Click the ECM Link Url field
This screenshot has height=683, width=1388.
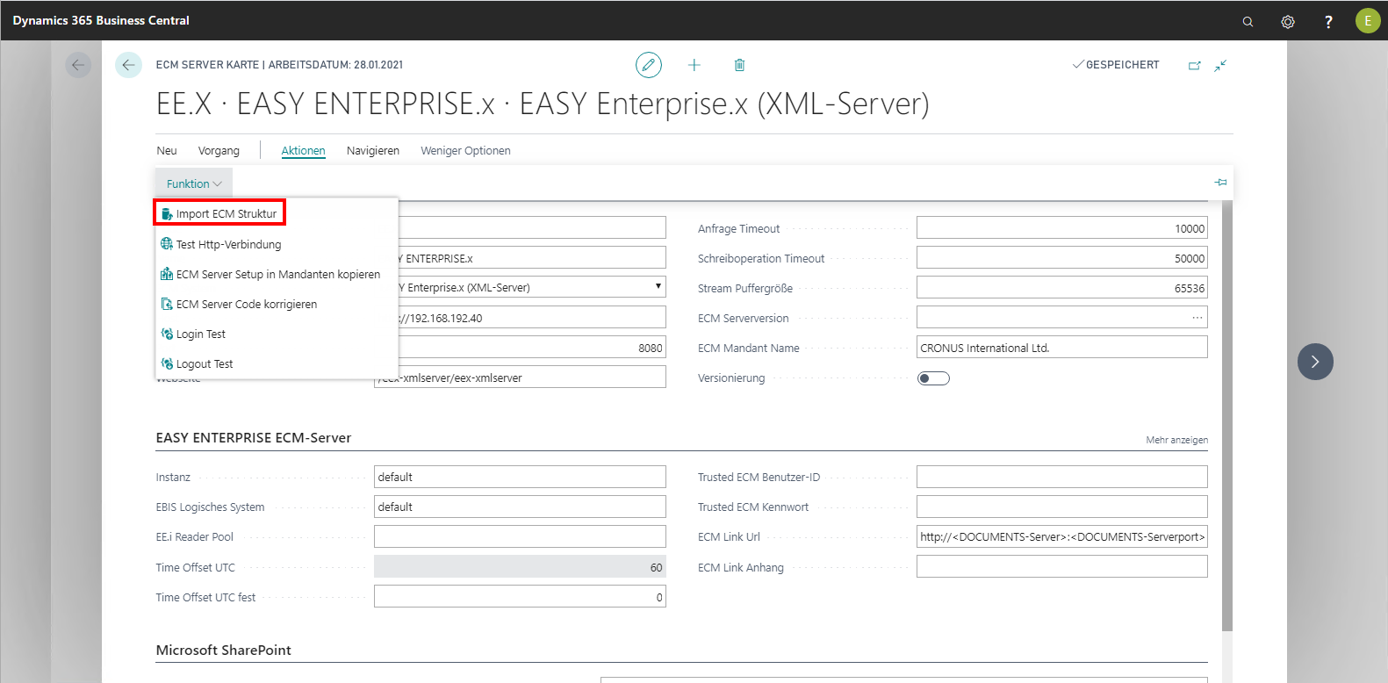point(1062,536)
